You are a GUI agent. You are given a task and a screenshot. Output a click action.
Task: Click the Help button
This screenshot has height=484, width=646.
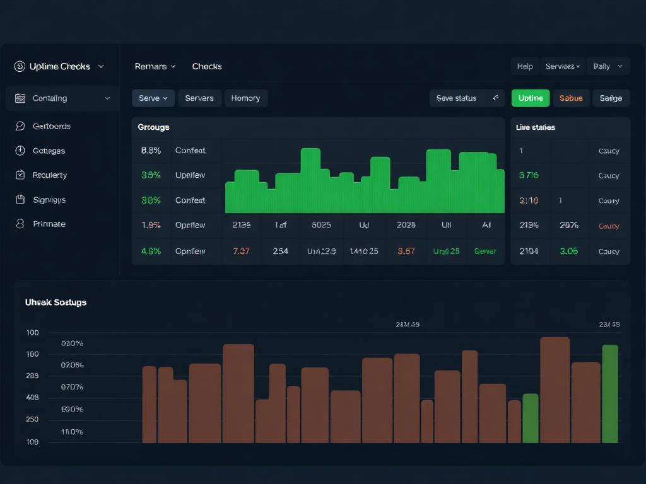click(x=524, y=66)
